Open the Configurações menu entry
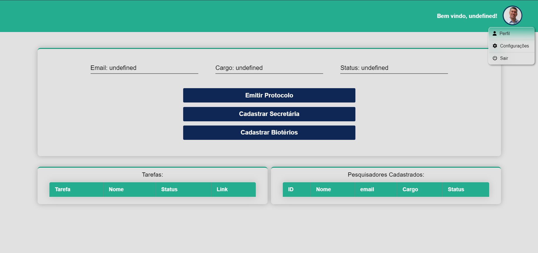538x253 pixels. click(511, 46)
